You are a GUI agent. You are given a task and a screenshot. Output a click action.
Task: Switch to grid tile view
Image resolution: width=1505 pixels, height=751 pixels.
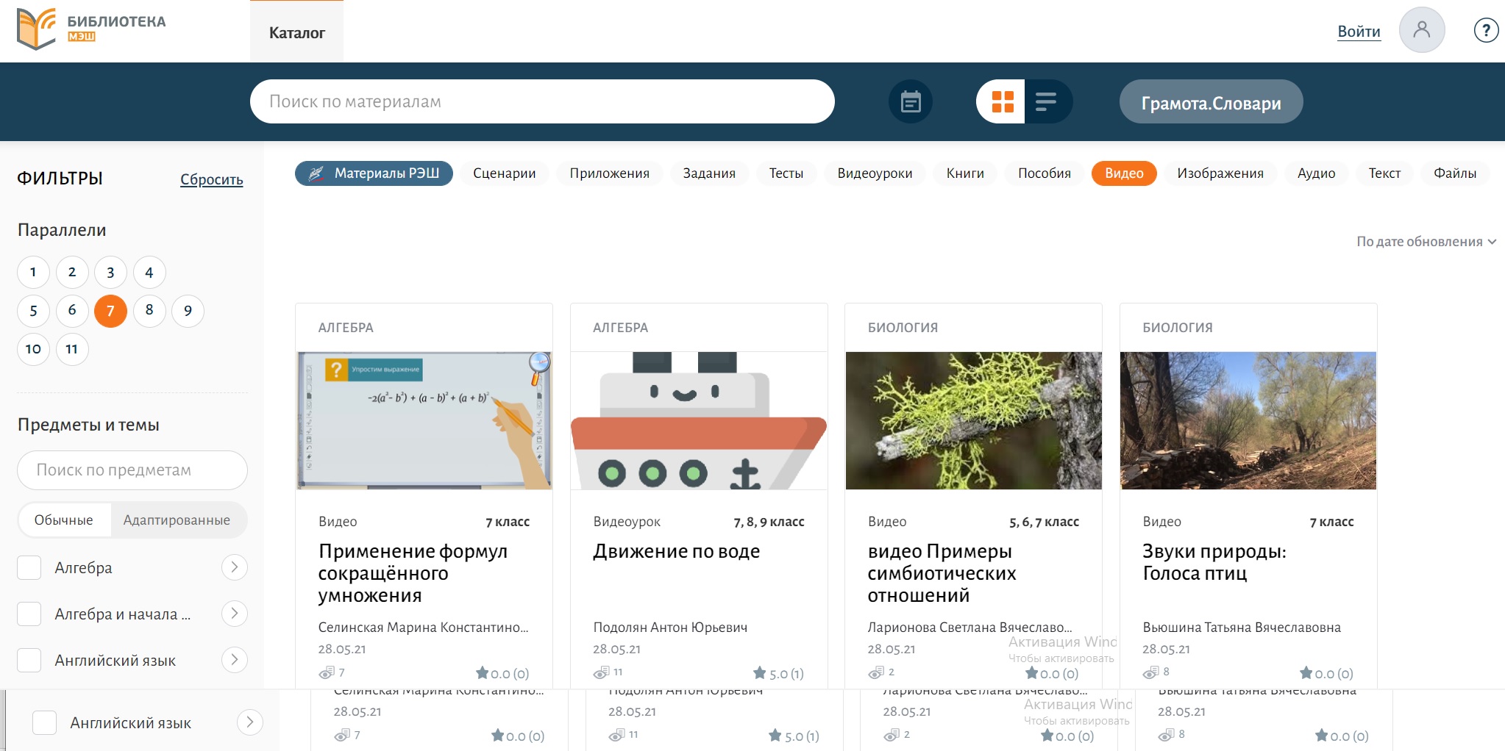coord(1002,101)
